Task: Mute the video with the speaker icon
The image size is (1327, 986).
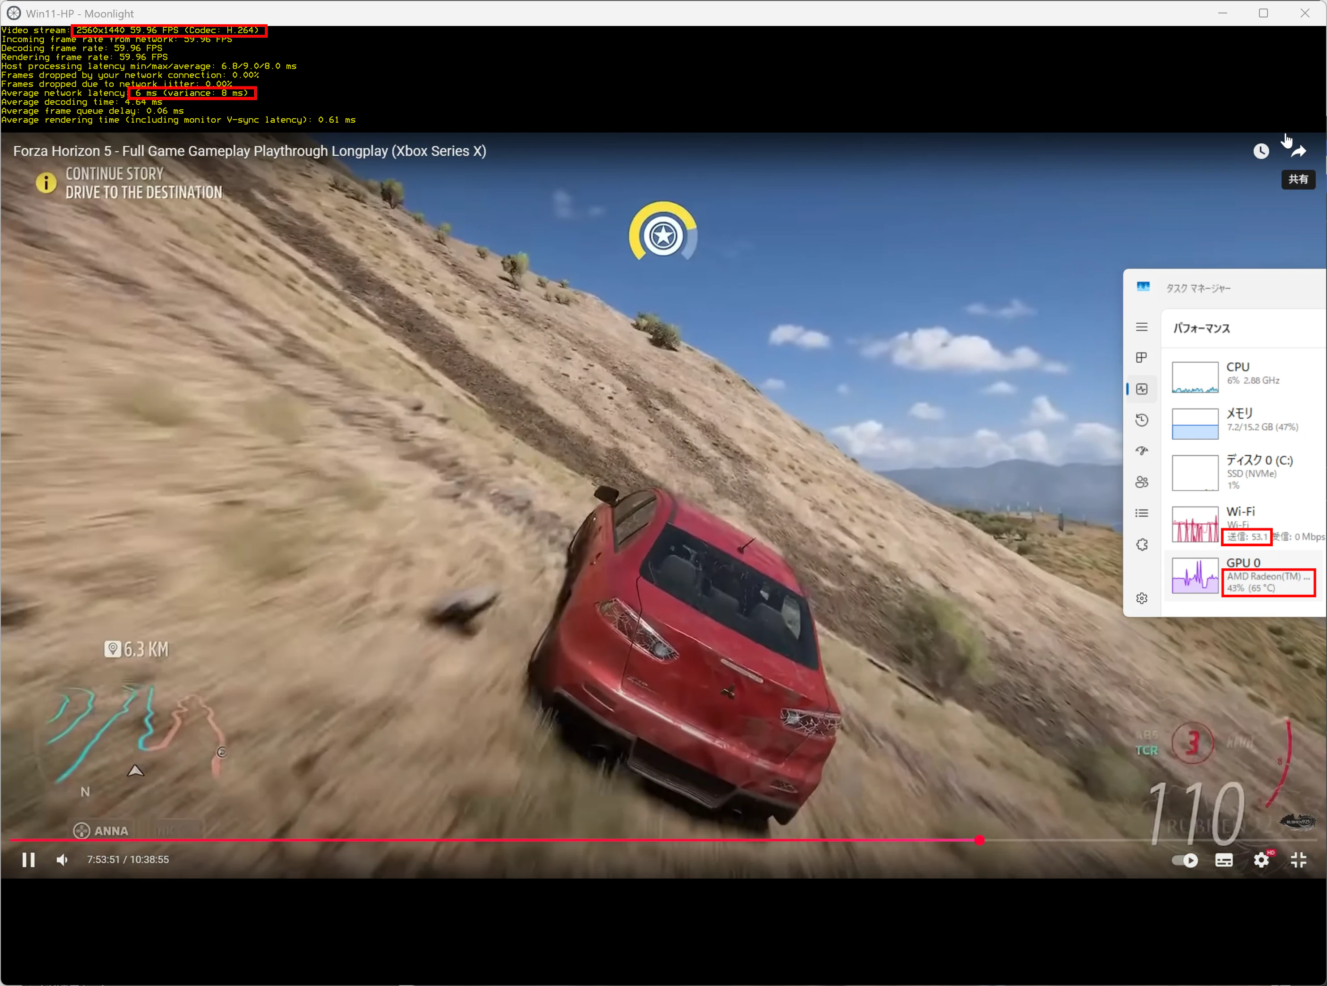Action: coord(62,859)
